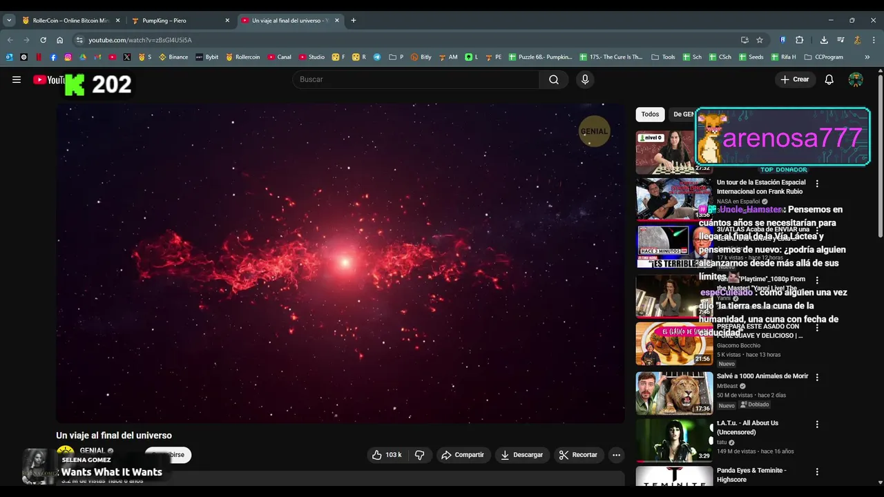
Task: Open the YouTube guide hamburger menu
Action: 17,79
